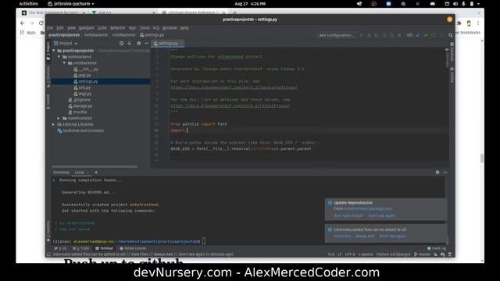The height and width of the screenshot is (281, 500).
Task: Open the VCS menu
Action: click(156, 28)
